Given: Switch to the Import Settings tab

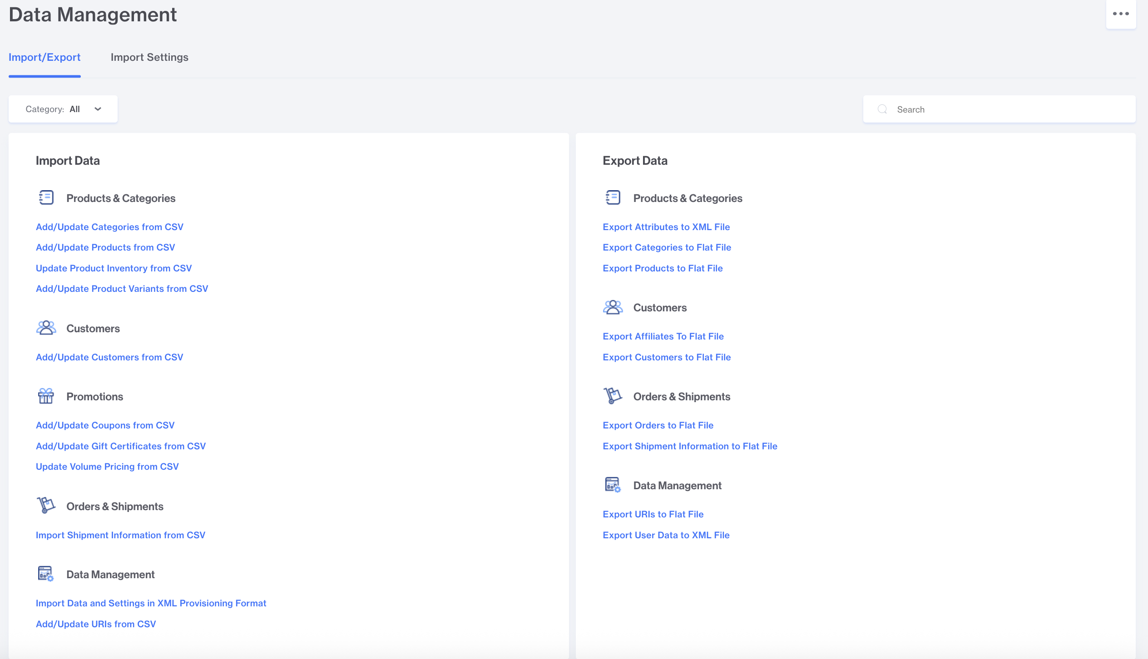Looking at the screenshot, I should click(x=149, y=57).
